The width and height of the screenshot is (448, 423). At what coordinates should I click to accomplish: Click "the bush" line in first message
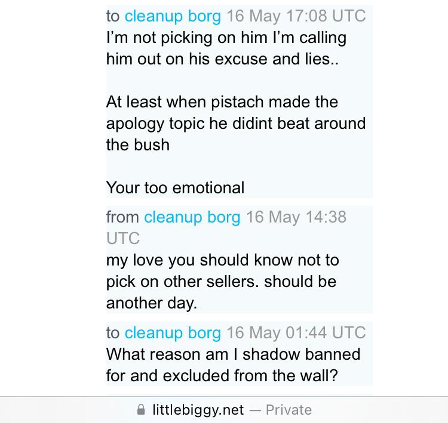click(137, 144)
